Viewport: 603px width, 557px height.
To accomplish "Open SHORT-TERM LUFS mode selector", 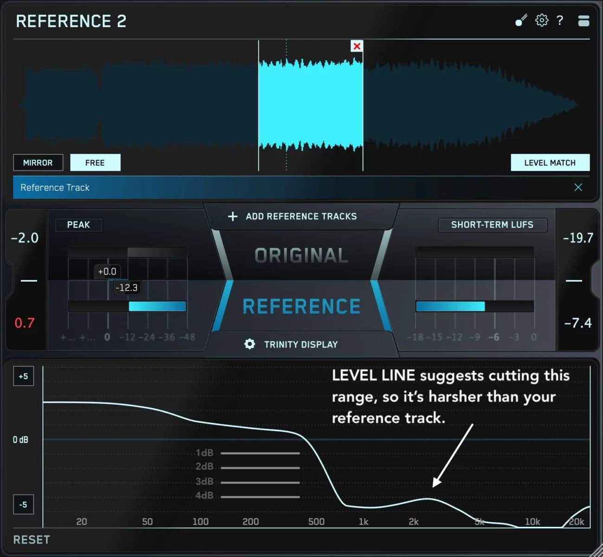I will tap(493, 225).
